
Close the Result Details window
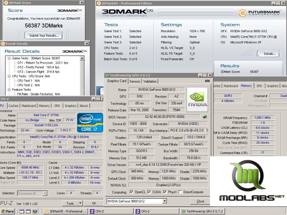click(x=87, y=43)
